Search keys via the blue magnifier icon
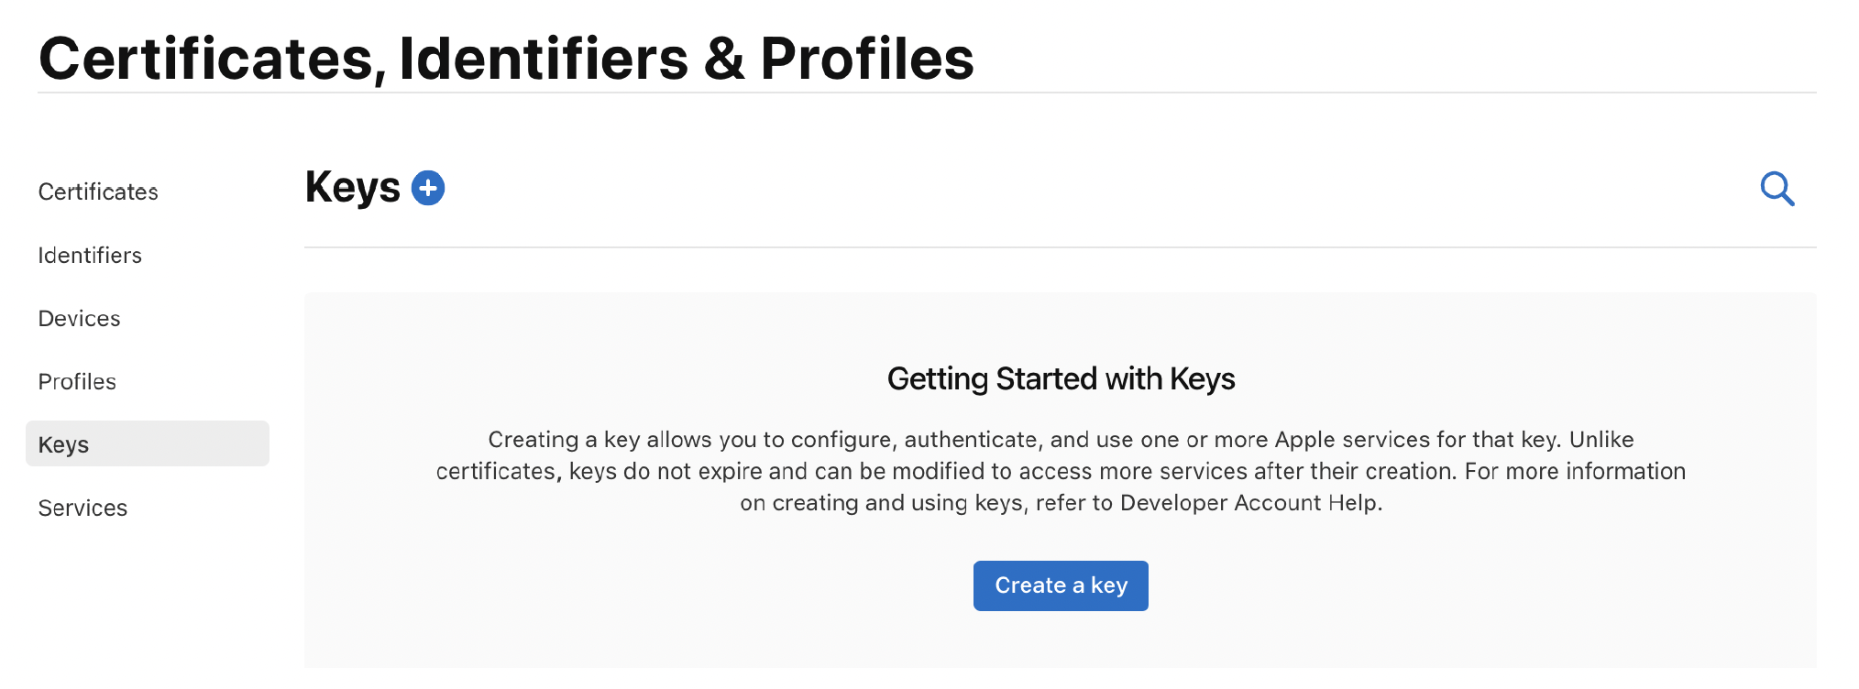1859x689 pixels. [1777, 189]
